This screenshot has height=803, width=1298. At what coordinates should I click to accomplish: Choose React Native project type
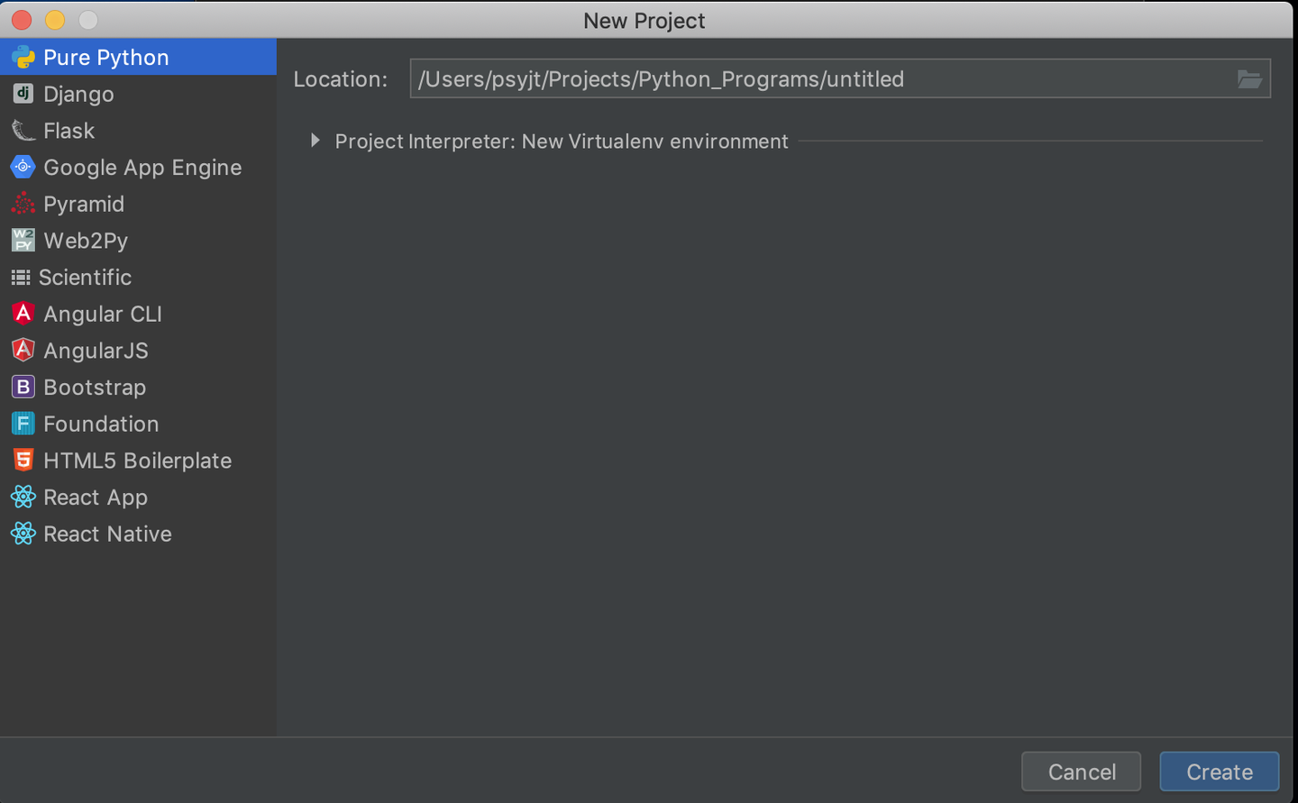(106, 534)
